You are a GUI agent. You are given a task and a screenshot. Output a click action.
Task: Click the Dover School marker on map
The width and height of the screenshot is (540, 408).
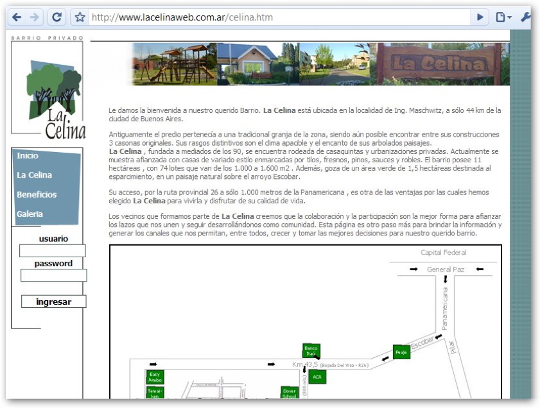point(290,393)
